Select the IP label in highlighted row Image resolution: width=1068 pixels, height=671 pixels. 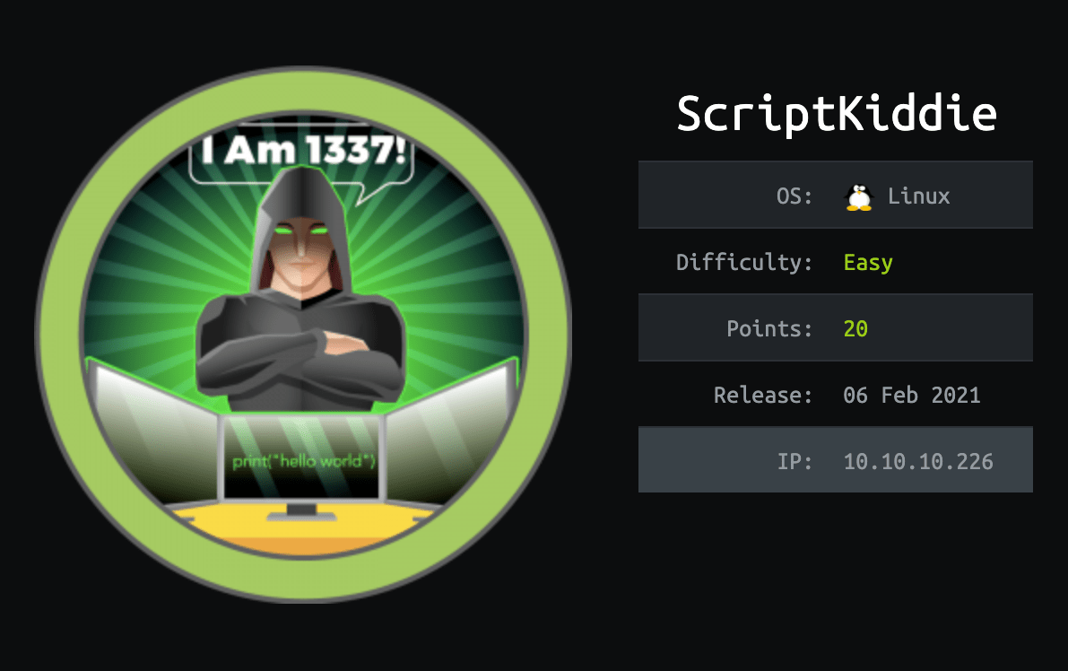[x=794, y=461]
